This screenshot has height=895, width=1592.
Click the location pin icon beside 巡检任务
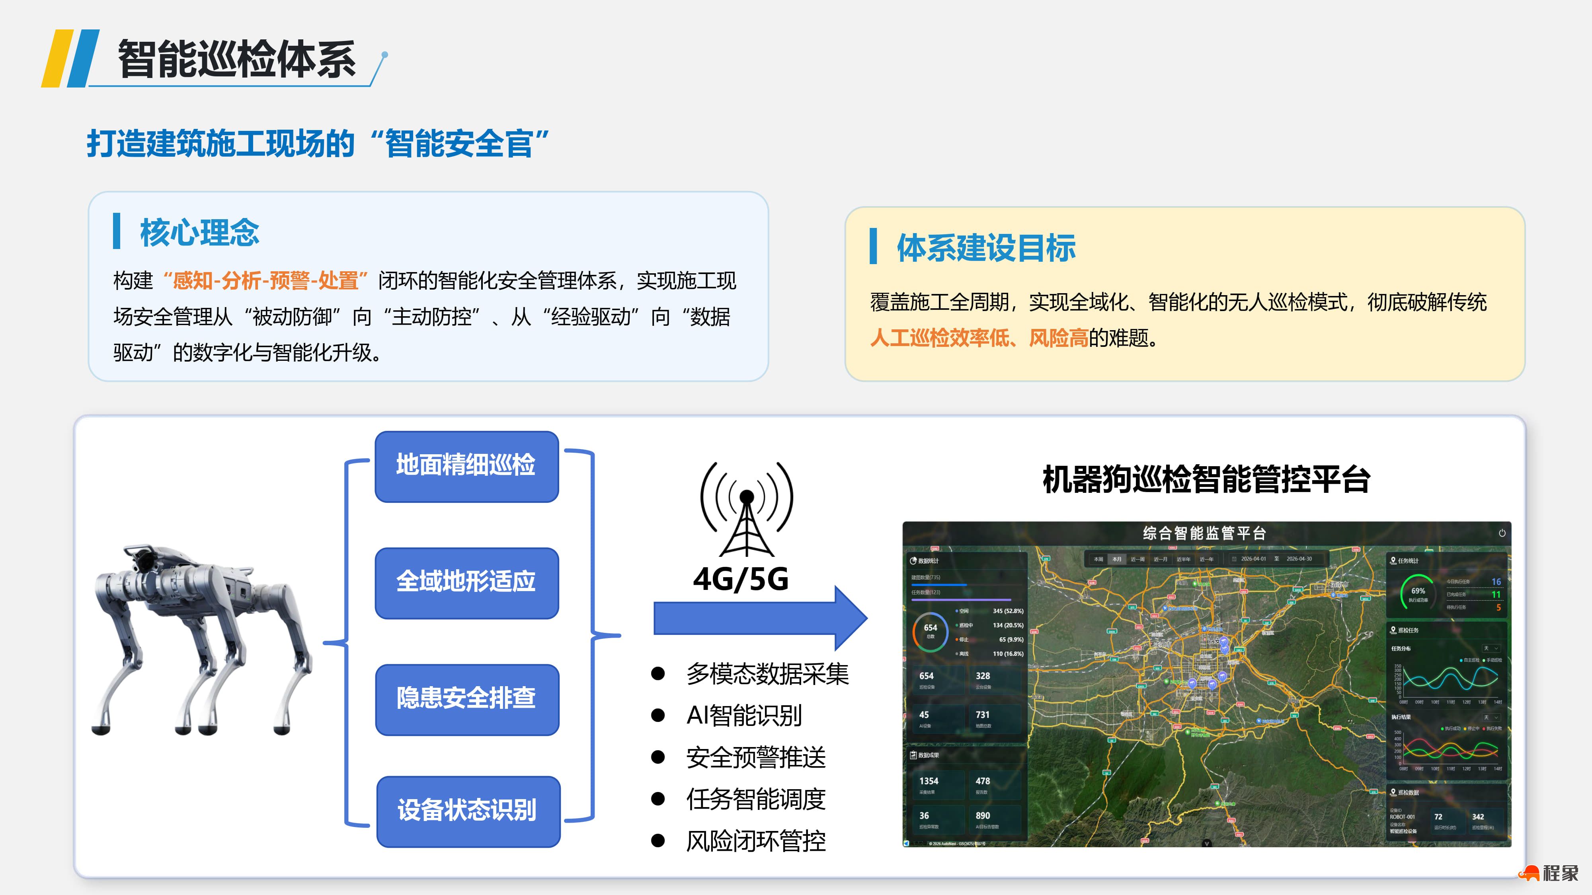[x=1393, y=630]
